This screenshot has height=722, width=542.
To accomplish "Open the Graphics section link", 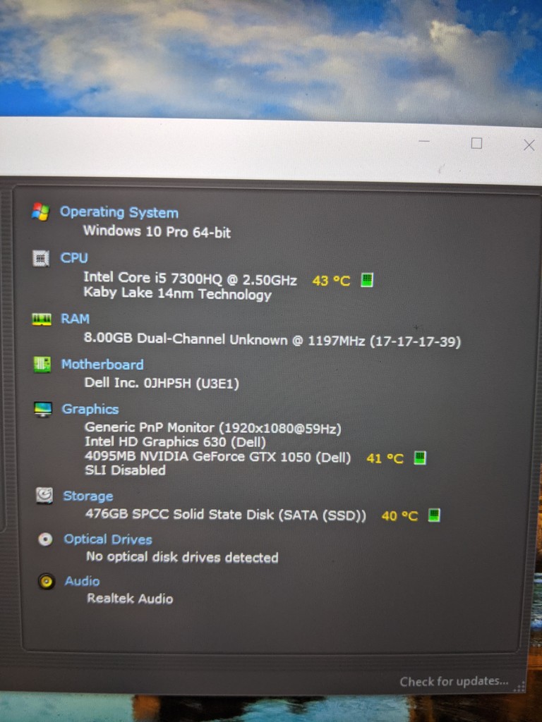I will pos(90,410).
